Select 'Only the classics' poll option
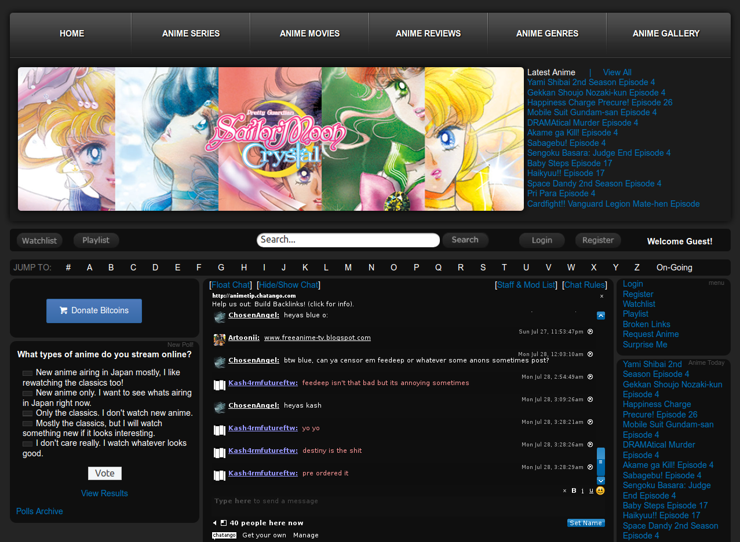 coord(27,413)
